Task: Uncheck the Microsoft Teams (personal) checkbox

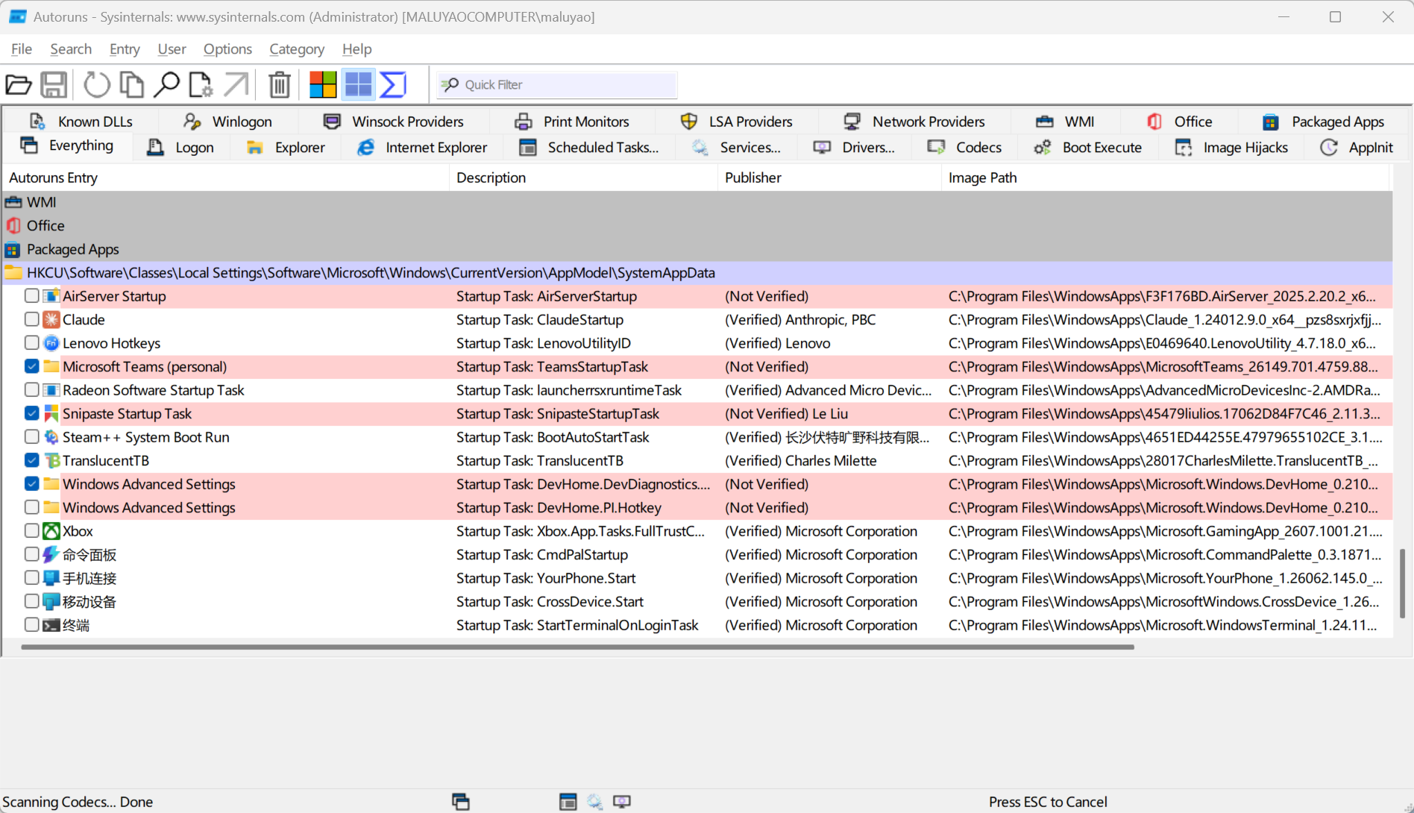Action: pyautogui.click(x=31, y=367)
